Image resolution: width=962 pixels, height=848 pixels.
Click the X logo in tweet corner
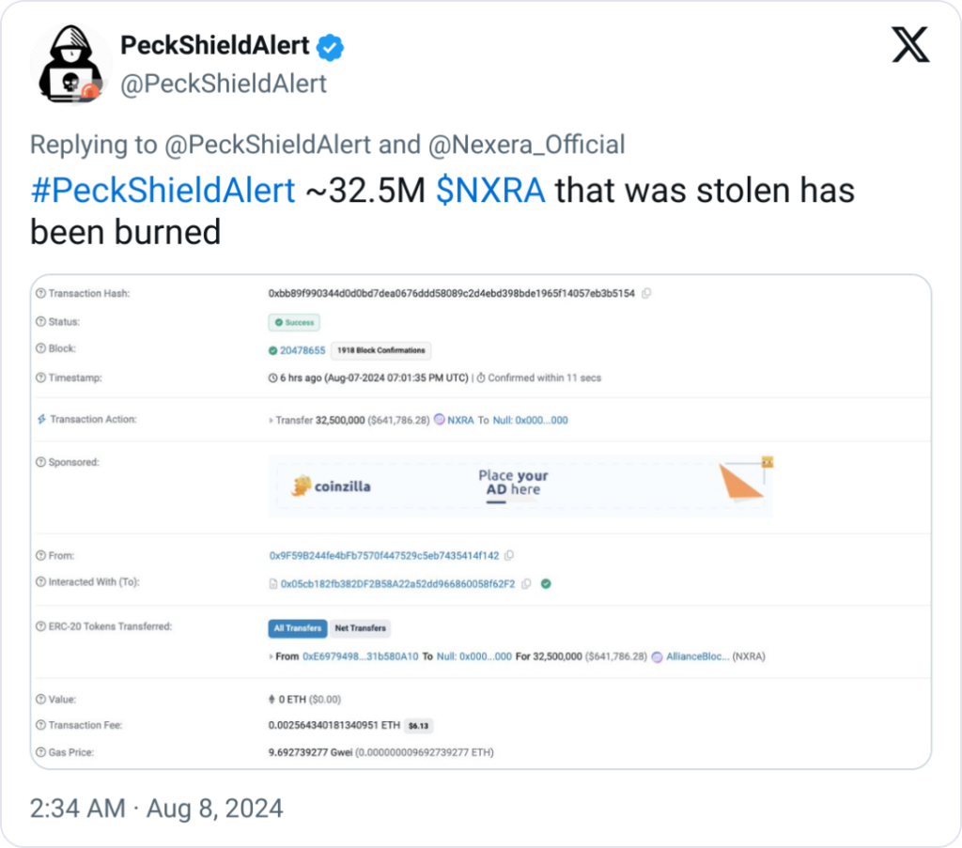tap(909, 45)
